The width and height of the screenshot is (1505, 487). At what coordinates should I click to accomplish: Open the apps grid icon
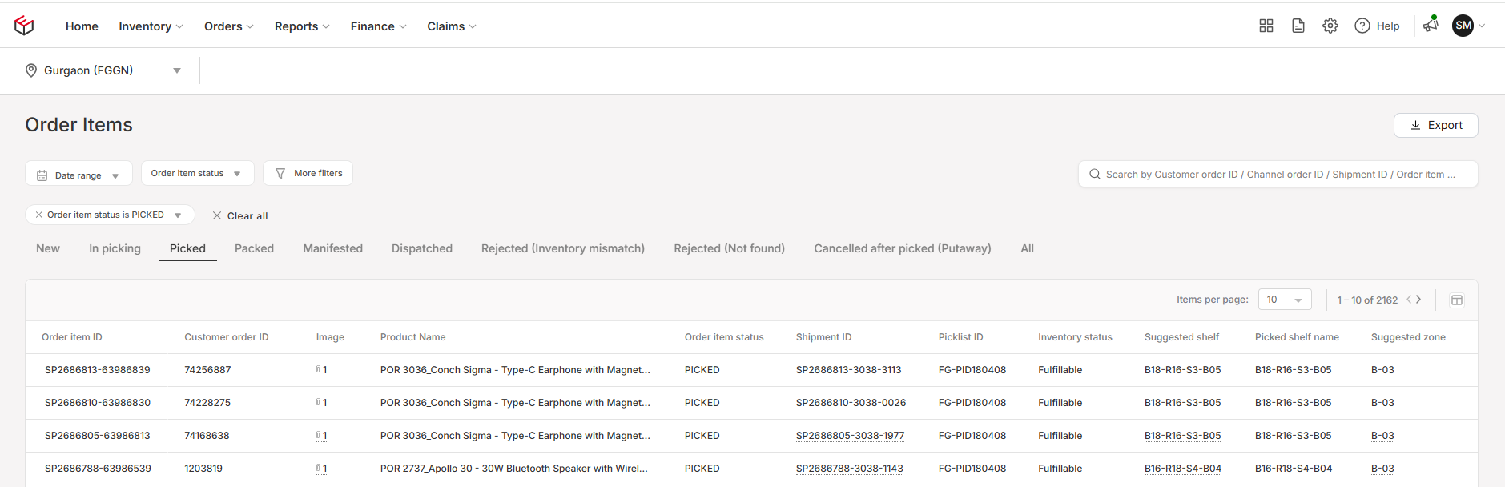(1266, 26)
